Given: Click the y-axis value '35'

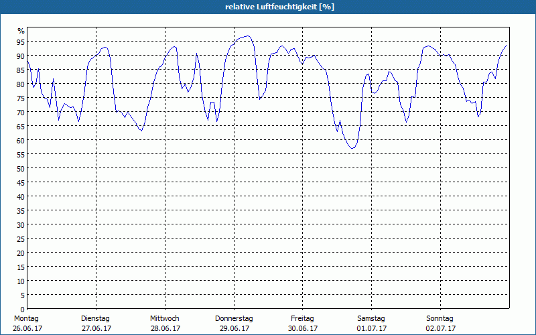Looking at the screenshot, I should pyautogui.click(x=21, y=210).
